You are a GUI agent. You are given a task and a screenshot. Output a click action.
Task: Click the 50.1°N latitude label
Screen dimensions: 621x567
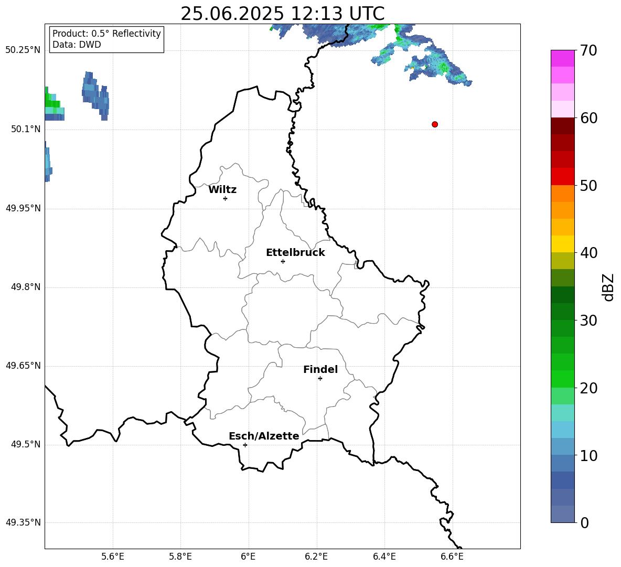point(26,130)
